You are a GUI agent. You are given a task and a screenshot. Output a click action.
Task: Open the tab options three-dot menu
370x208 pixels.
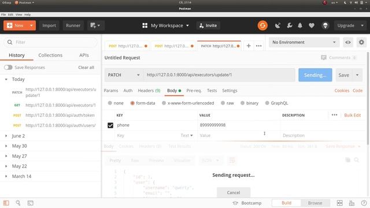point(258,46)
